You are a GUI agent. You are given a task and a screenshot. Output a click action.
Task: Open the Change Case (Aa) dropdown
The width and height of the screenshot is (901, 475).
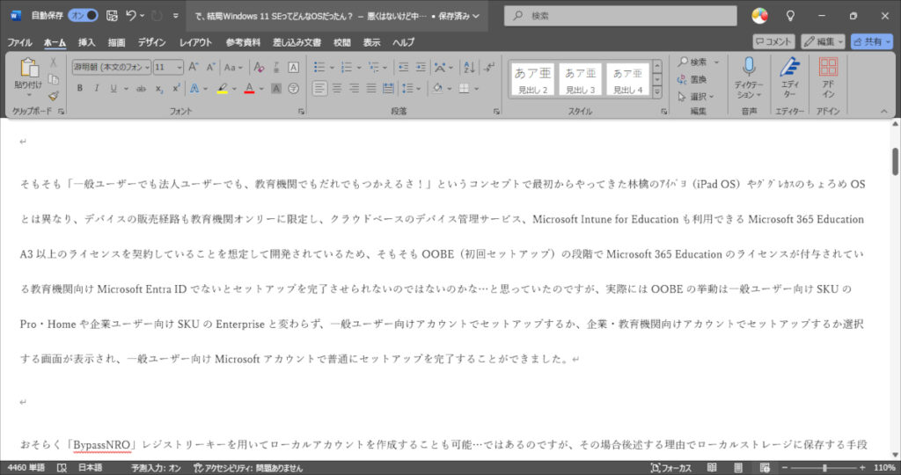pos(232,67)
